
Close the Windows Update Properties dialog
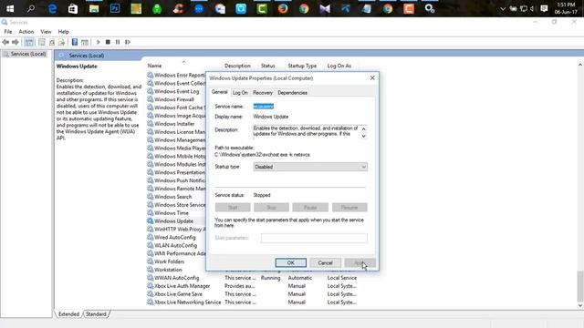pos(372,78)
